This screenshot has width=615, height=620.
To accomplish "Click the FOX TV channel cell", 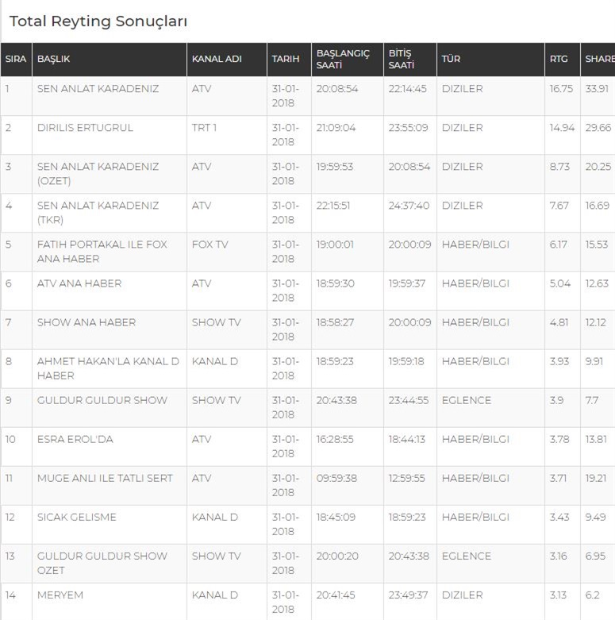I will coord(209,245).
